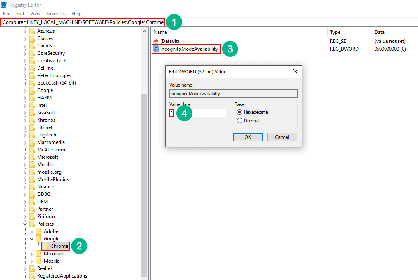Click the registry path address bar
This screenshot has width=418, height=280.
coord(83,22)
